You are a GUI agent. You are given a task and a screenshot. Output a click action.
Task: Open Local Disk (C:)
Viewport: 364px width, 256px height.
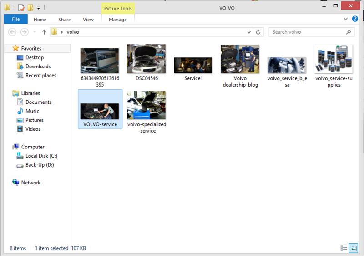41,156
